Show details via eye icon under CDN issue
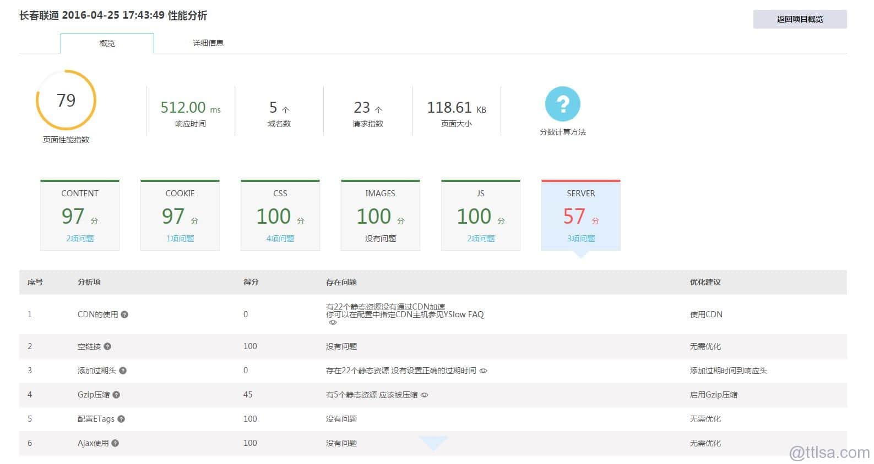874x464 pixels. 333,323
